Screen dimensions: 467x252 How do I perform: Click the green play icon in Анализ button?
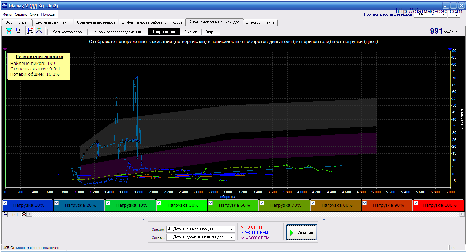click(291, 233)
